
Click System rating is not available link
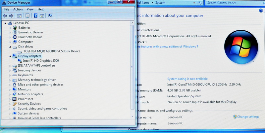(187, 79)
